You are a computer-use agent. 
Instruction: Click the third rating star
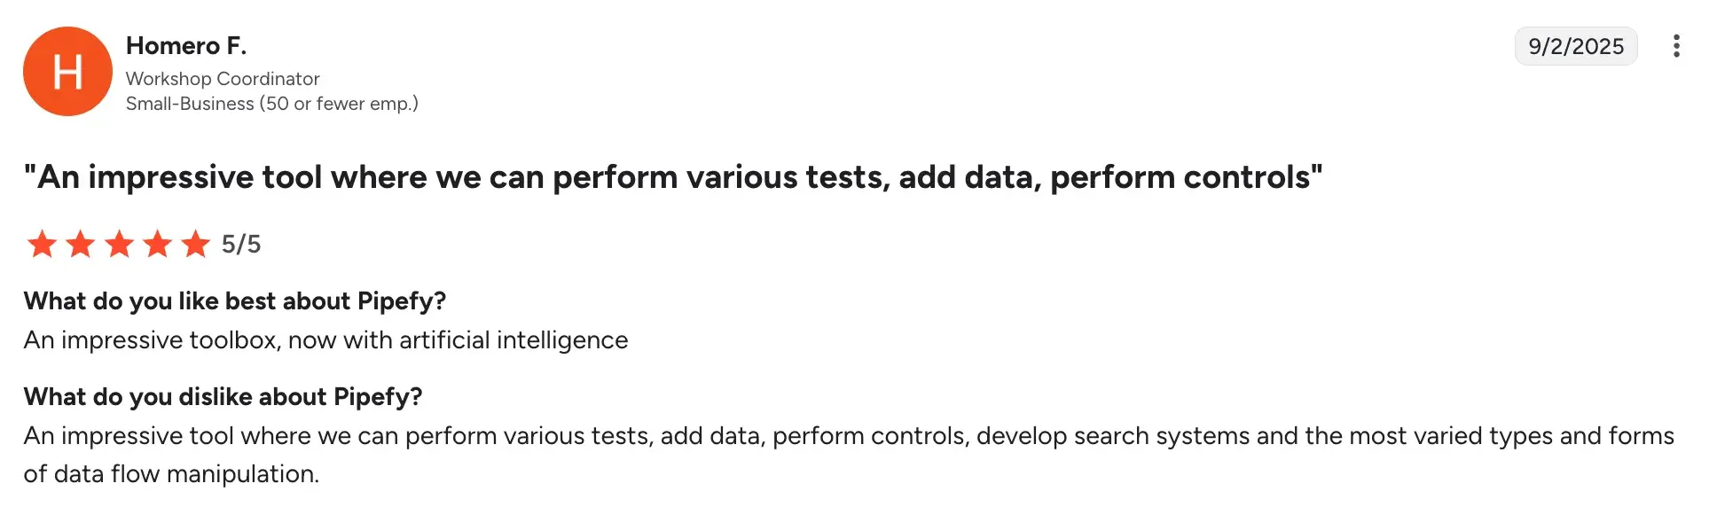click(119, 244)
